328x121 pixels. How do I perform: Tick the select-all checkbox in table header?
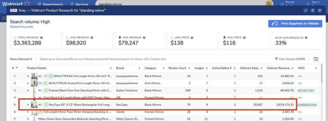[22, 68]
